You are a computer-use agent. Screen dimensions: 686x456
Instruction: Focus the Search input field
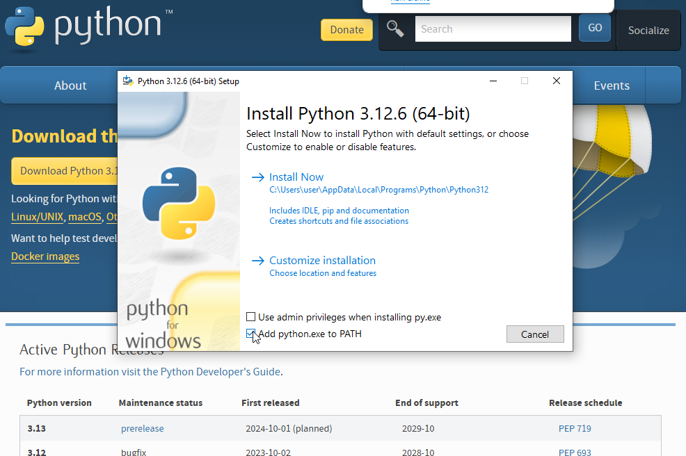[493, 29]
